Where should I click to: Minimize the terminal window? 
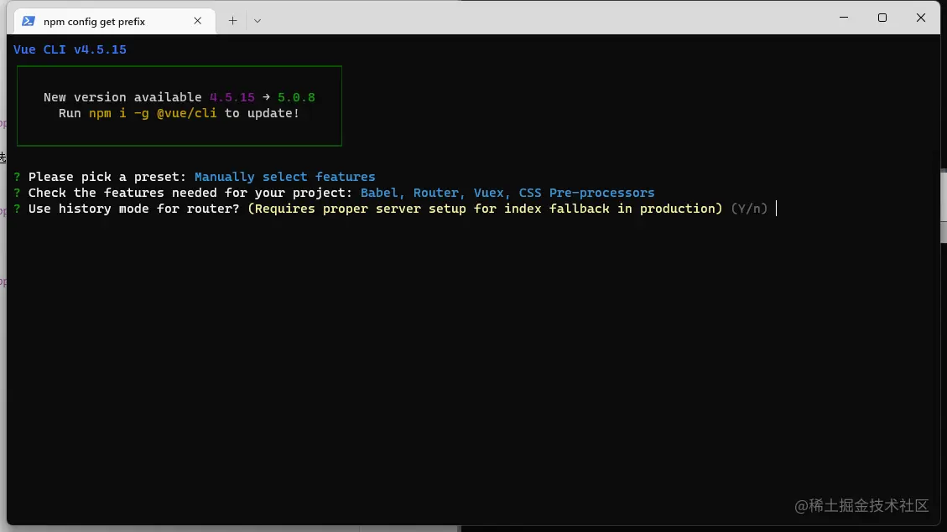(x=844, y=18)
